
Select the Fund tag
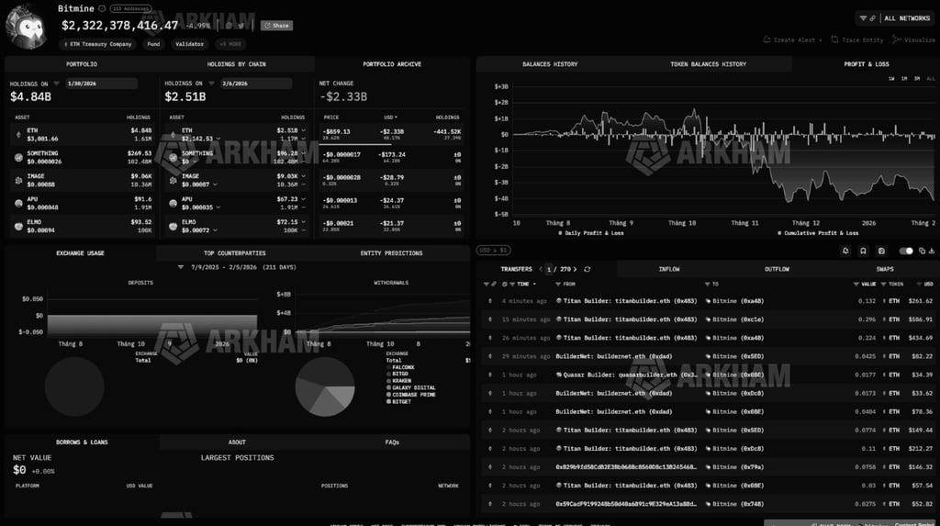coord(154,44)
